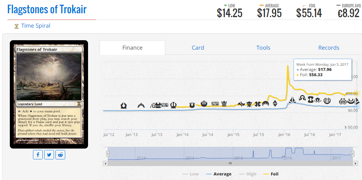Click the Gatecrash set icon on chart
This screenshot has height=180, width=362.
141,106
